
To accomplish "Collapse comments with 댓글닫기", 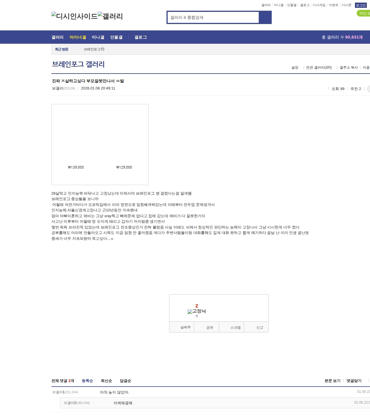I will point(354,381).
